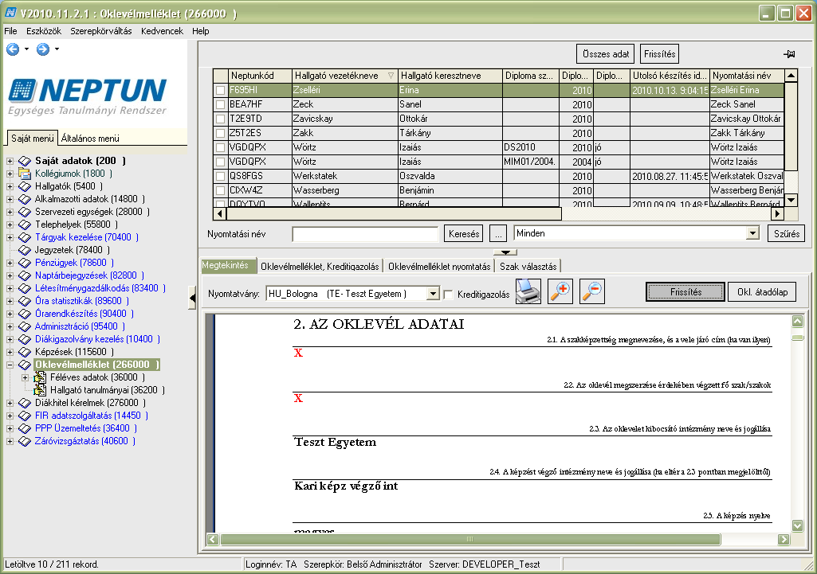Click the Keresés button
Image resolution: width=817 pixels, height=574 pixels.
464,233
